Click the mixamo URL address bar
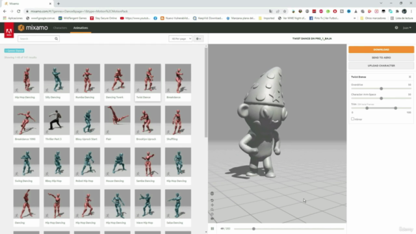The image size is (416, 234). click(x=146, y=12)
